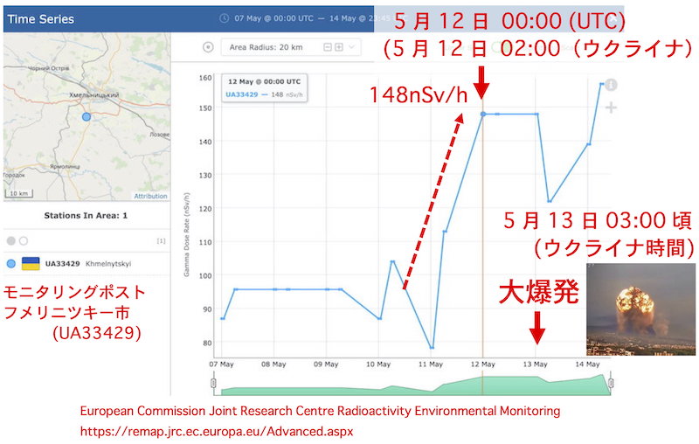
Task: Click the 12 May x-axis label
Action: tap(483, 364)
